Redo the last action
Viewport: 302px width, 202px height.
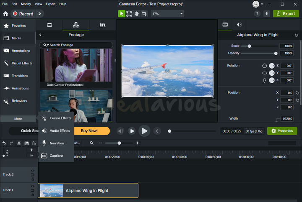[x=11, y=143]
